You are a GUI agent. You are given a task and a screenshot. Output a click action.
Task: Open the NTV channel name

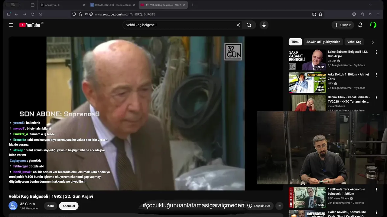[x=330, y=83]
